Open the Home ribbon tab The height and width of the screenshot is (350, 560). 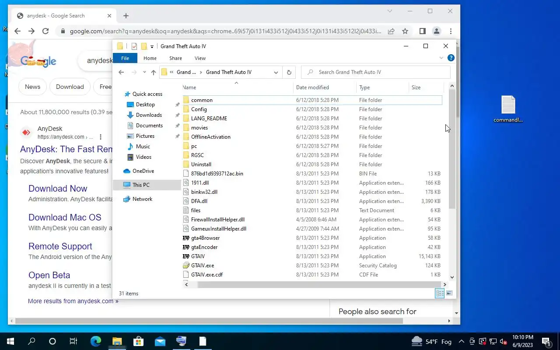pos(150,58)
